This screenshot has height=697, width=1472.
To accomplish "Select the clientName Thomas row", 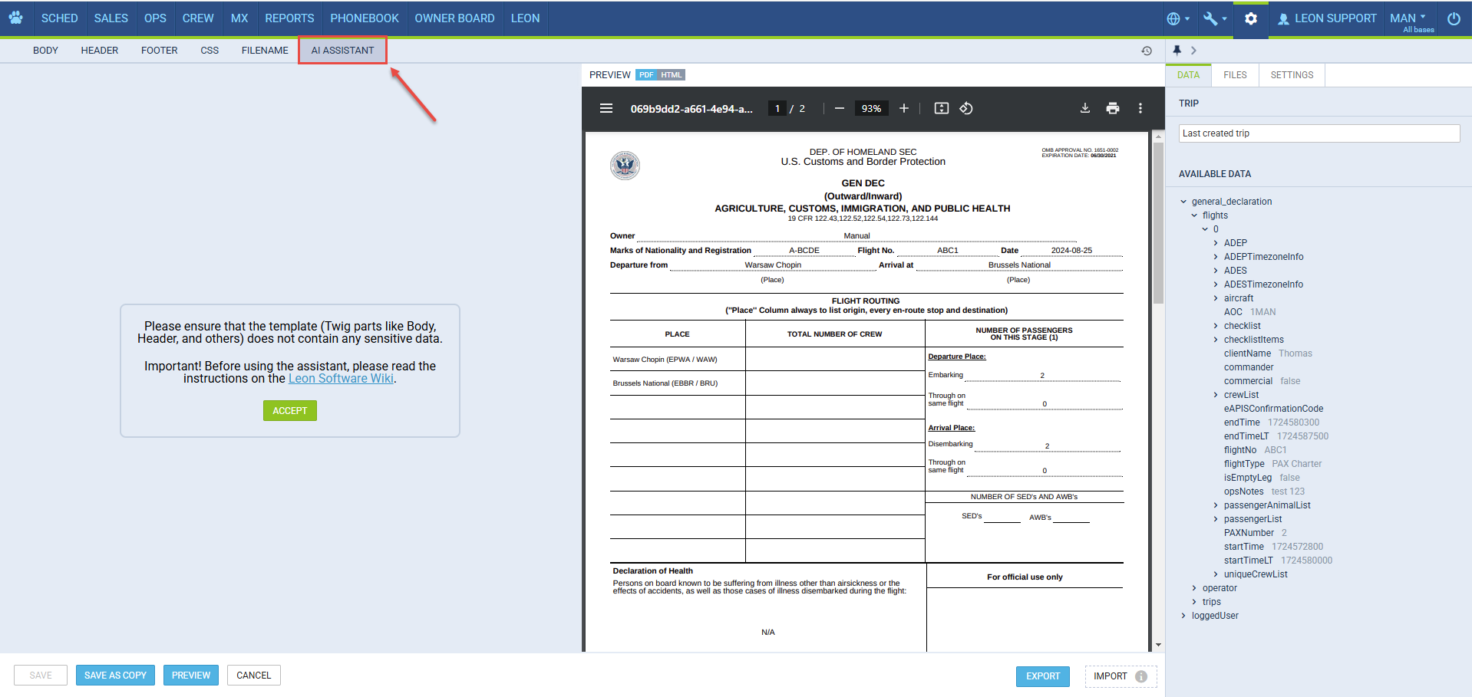I will coord(1268,353).
